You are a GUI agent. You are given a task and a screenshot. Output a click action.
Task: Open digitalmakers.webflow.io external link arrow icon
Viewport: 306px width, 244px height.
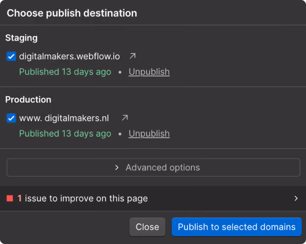point(132,56)
